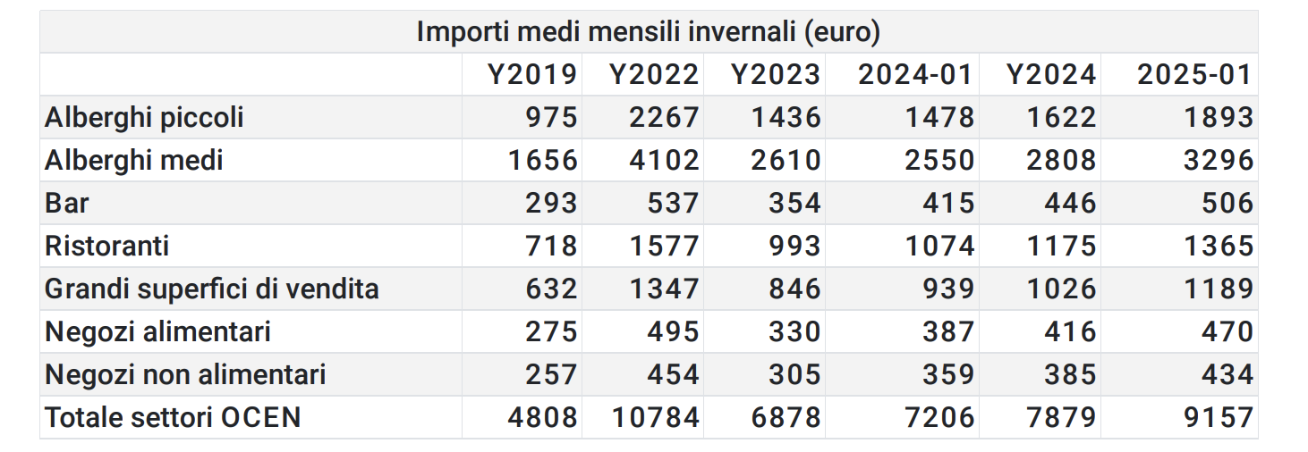Image resolution: width=1308 pixels, height=452 pixels.
Task: Select the Negozi non alimentari row label
Action: tap(185, 374)
